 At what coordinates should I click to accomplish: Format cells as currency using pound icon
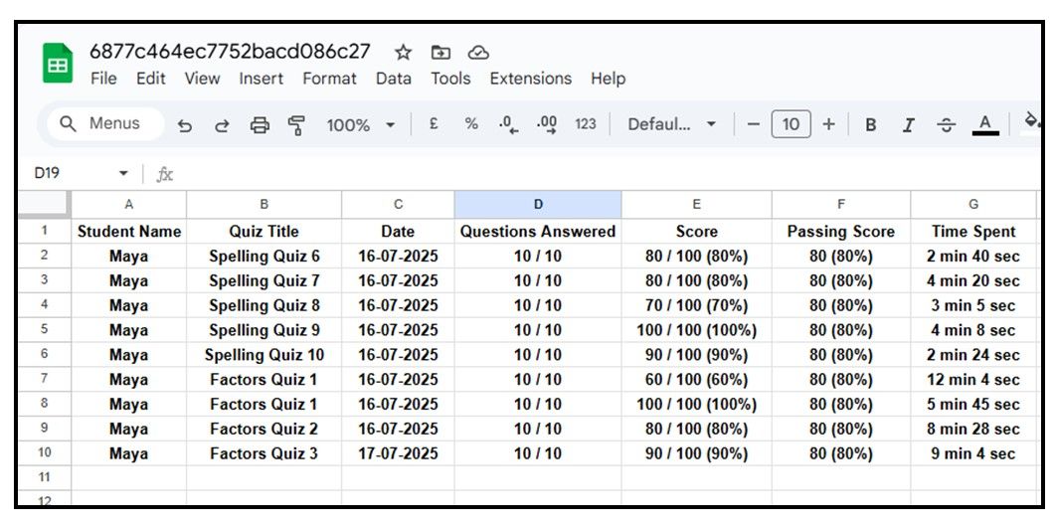pyautogui.click(x=434, y=124)
